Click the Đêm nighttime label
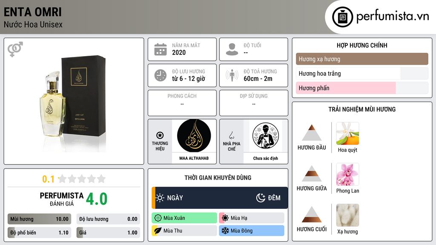 (x=274, y=198)
